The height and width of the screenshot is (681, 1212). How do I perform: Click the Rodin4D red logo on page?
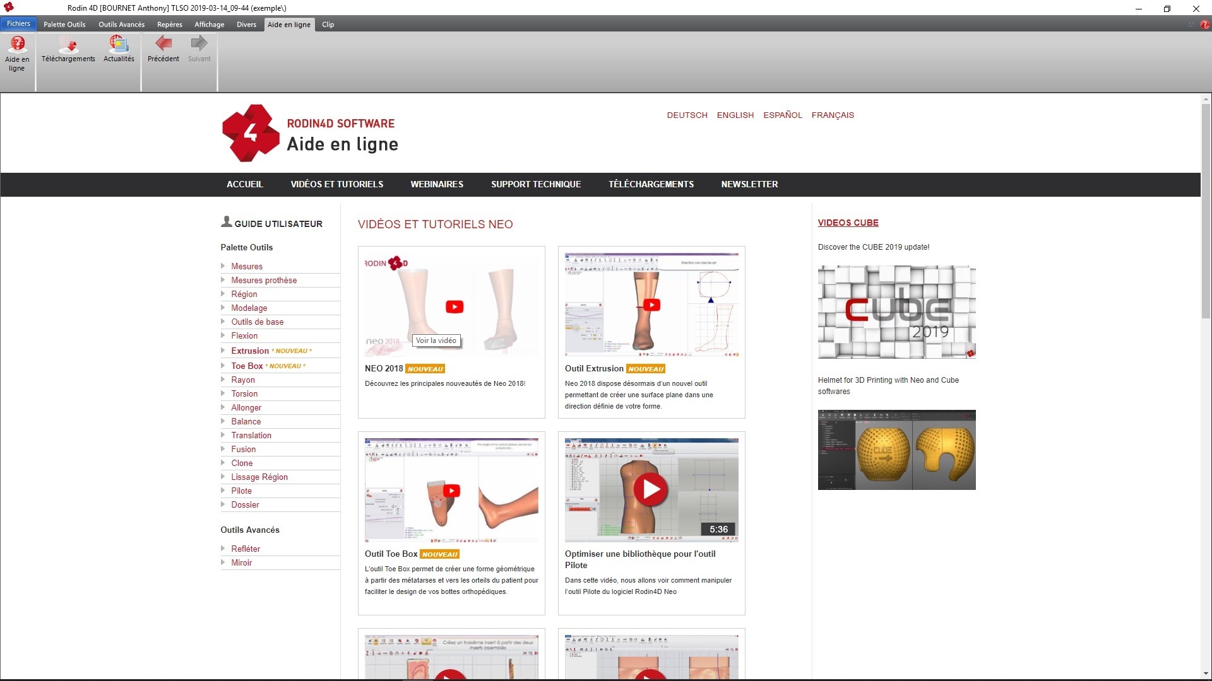click(x=251, y=133)
